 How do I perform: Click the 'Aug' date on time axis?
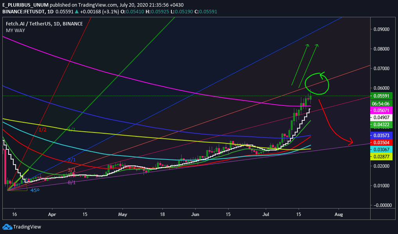click(339, 214)
